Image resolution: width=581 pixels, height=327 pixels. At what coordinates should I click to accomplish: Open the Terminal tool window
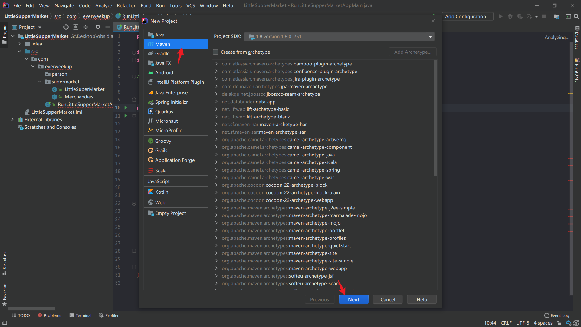80,315
